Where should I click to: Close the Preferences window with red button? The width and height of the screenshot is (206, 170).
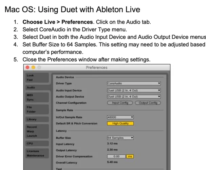pos(27,67)
